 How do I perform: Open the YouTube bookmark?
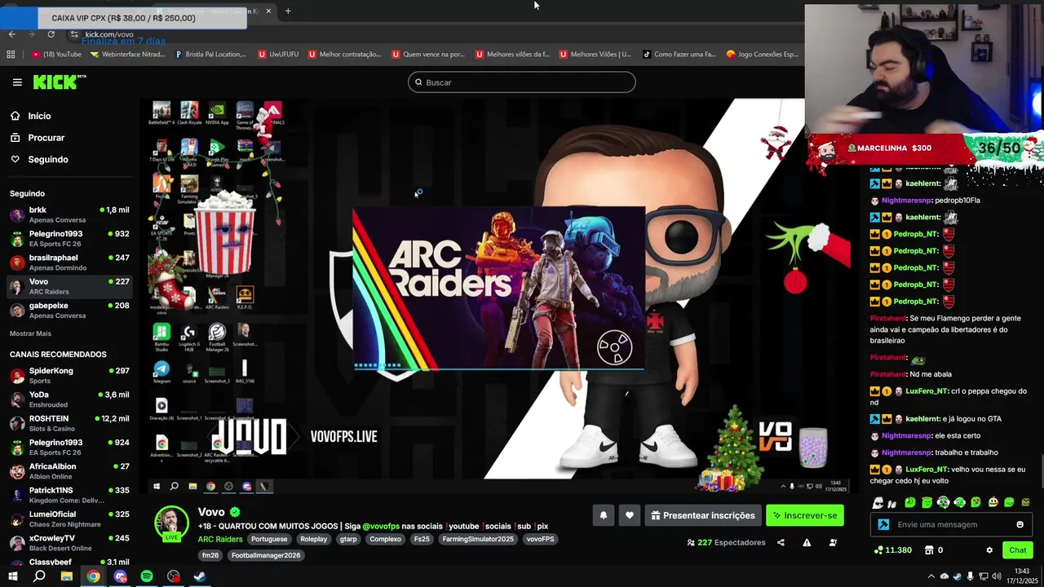coord(56,55)
